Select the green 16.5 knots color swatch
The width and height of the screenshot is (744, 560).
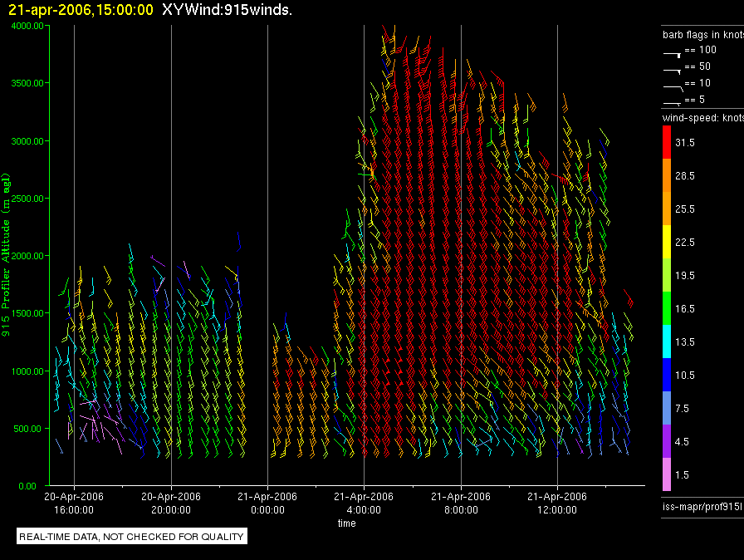tap(667, 308)
